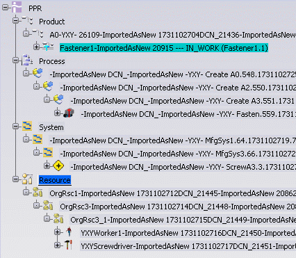Select the OrgRsc3_1 resource item
This screenshot has width=296, height=258.
[x=183, y=220]
